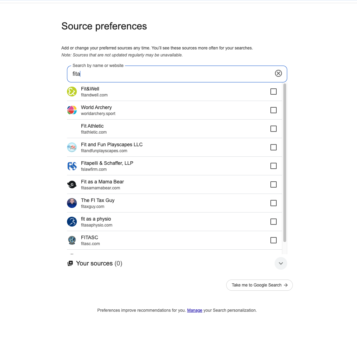Click Fit and Fun Playscapes logo icon
The image size is (357, 357).
point(72,147)
